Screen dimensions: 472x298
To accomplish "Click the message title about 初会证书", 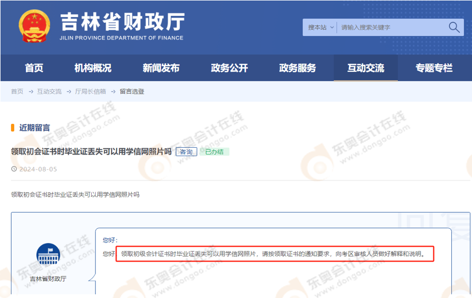I will (x=91, y=152).
